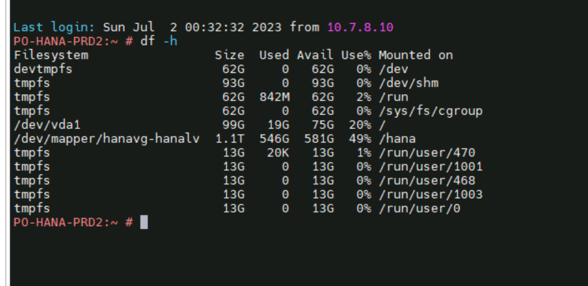Click the Filesystem column header

click(51, 55)
